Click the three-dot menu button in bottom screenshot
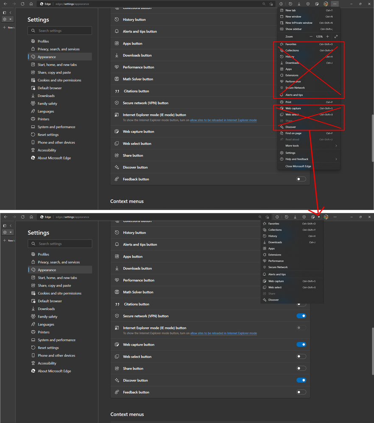This screenshot has width=374, height=423. 335,217
